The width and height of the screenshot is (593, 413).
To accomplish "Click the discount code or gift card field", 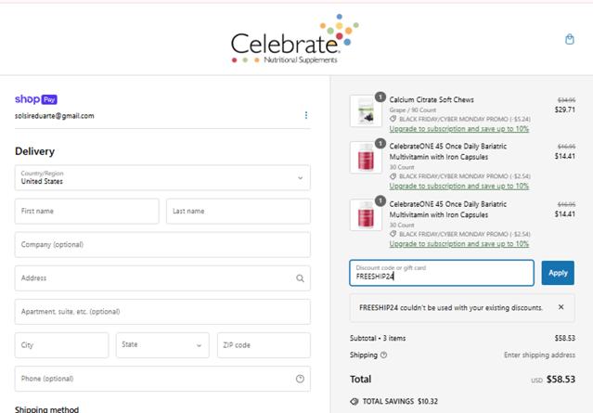I will (x=442, y=273).
